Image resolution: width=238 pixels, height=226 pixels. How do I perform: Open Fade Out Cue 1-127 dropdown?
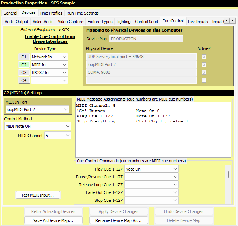[x=151, y=192]
